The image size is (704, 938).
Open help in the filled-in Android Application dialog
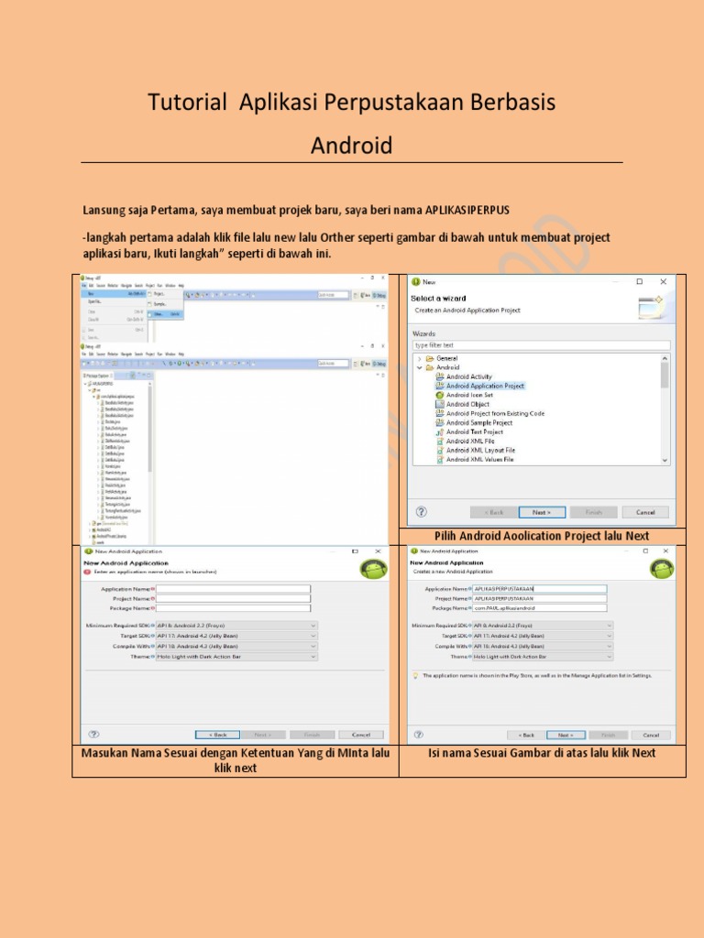point(418,734)
